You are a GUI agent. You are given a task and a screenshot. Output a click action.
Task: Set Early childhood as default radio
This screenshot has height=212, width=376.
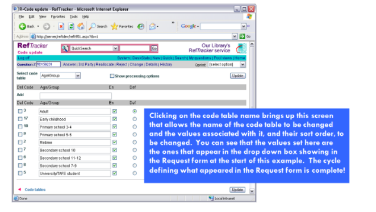[x=135, y=119]
